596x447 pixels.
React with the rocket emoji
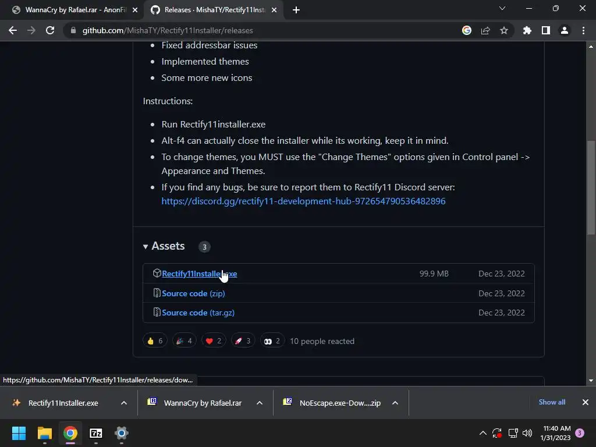click(243, 341)
